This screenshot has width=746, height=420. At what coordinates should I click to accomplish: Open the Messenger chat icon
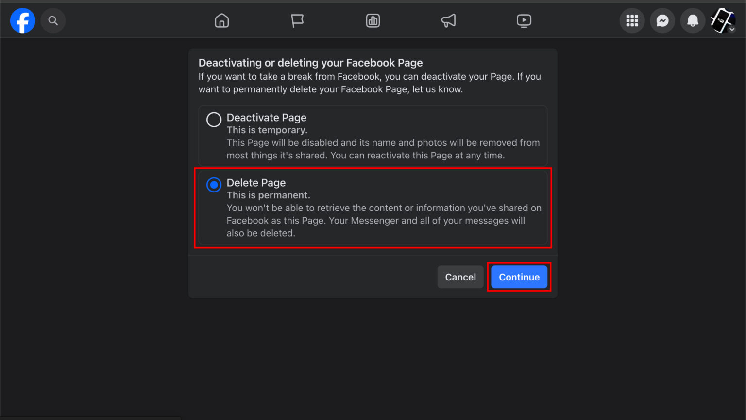coord(662,20)
